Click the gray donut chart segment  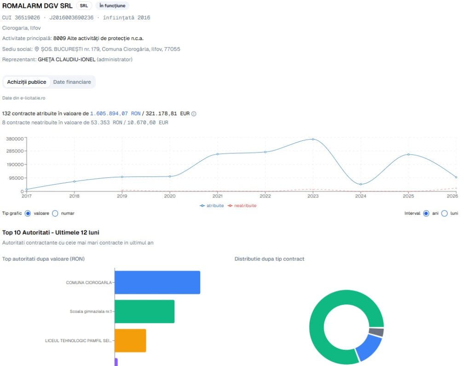point(376,332)
